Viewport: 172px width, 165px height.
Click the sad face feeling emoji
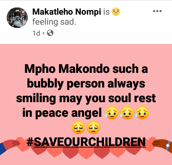[x=116, y=12]
